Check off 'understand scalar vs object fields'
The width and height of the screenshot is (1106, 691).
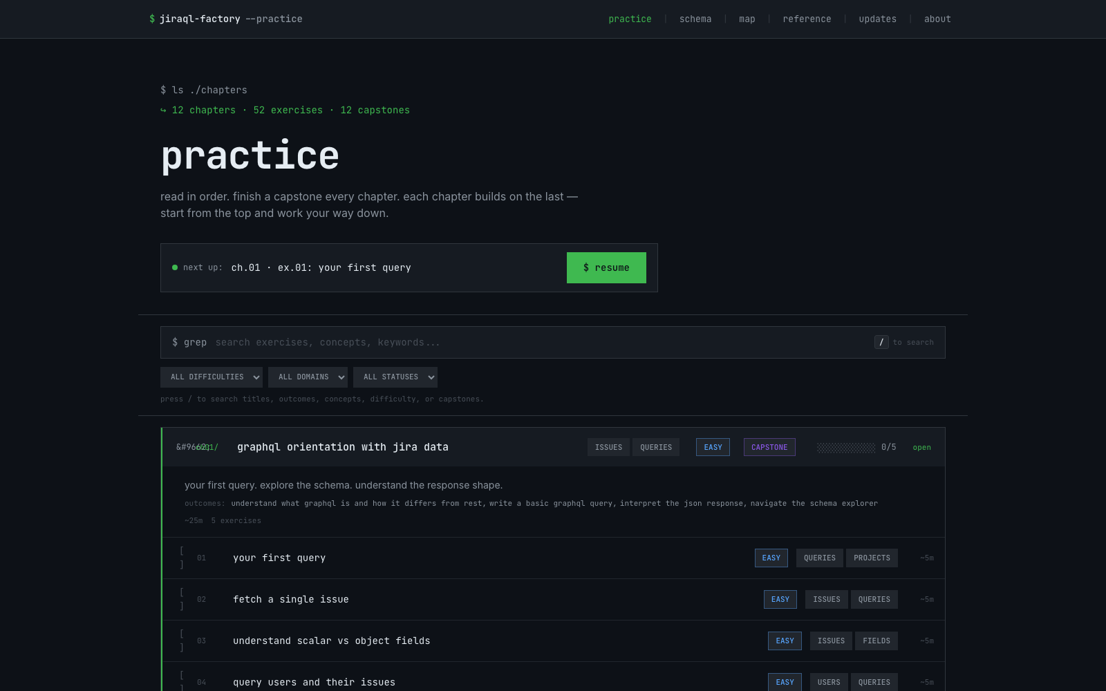point(182,641)
